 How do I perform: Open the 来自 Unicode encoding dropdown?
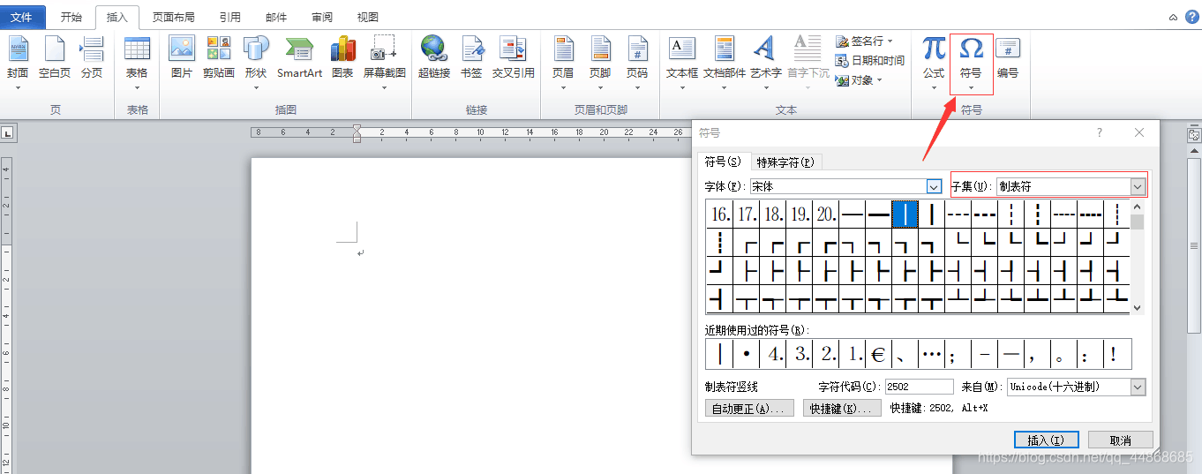(x=1138, y=387)
